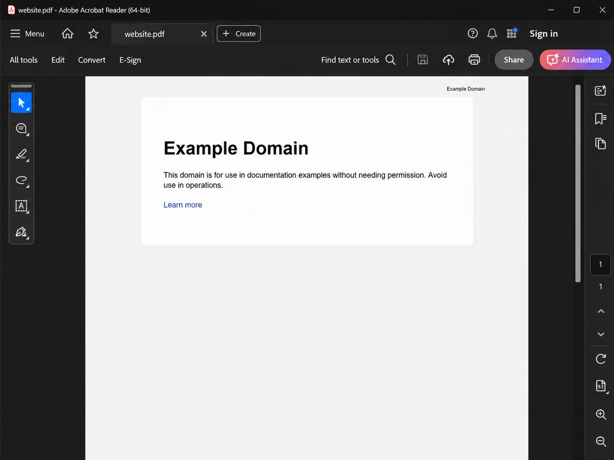Click the Save disk icon
Image resolution: width=614 pixels, height=460 pixels.
pyautogui.click(x=423, y=60)
